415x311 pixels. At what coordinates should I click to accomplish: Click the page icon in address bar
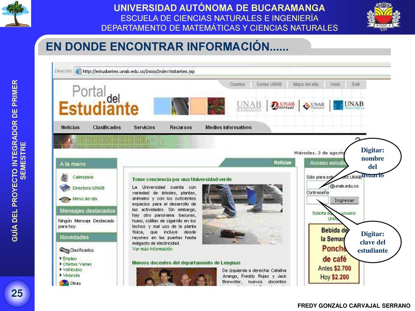(x=78, y=71)
